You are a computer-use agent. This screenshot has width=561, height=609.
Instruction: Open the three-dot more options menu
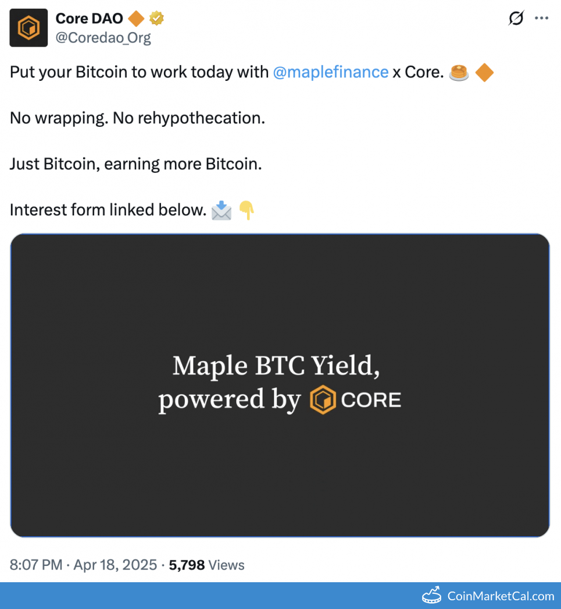pos(541,19)
